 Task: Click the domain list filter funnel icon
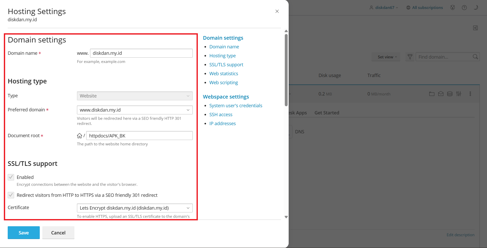(410, 57)
